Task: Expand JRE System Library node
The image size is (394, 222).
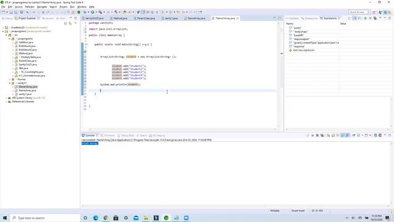Action: coord(6,98)
